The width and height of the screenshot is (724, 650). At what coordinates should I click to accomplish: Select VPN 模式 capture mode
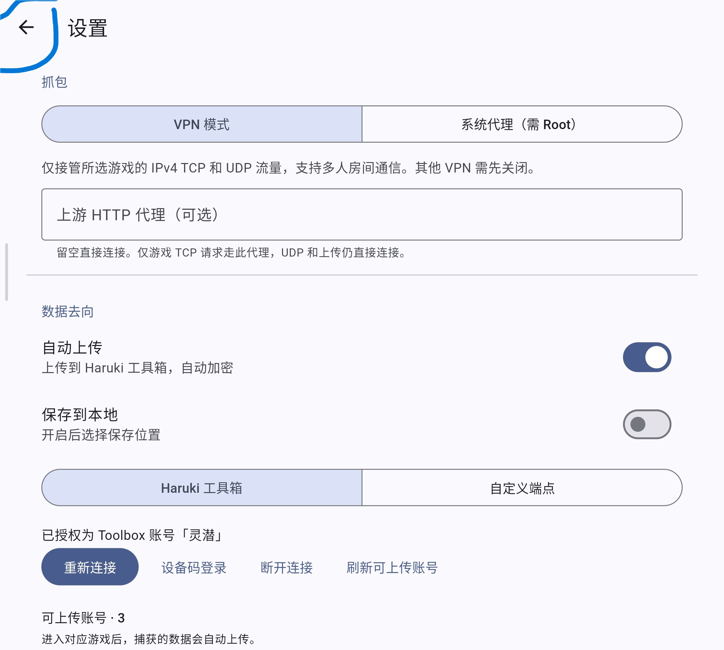click(x=202, y=124)
